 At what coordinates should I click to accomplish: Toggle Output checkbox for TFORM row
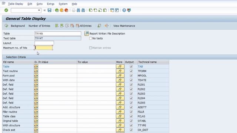click(131, 71)
